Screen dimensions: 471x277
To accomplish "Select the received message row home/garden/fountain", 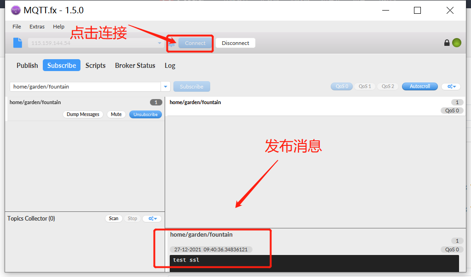I will coord(316,106).
